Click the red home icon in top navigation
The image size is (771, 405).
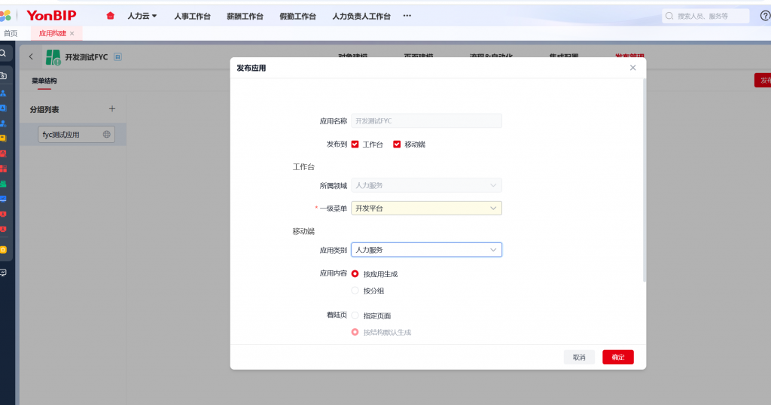pos(111,16)
